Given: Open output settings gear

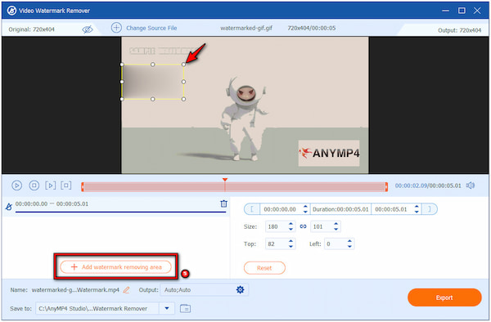Looking at the screenshot, I should pos(240,290).
